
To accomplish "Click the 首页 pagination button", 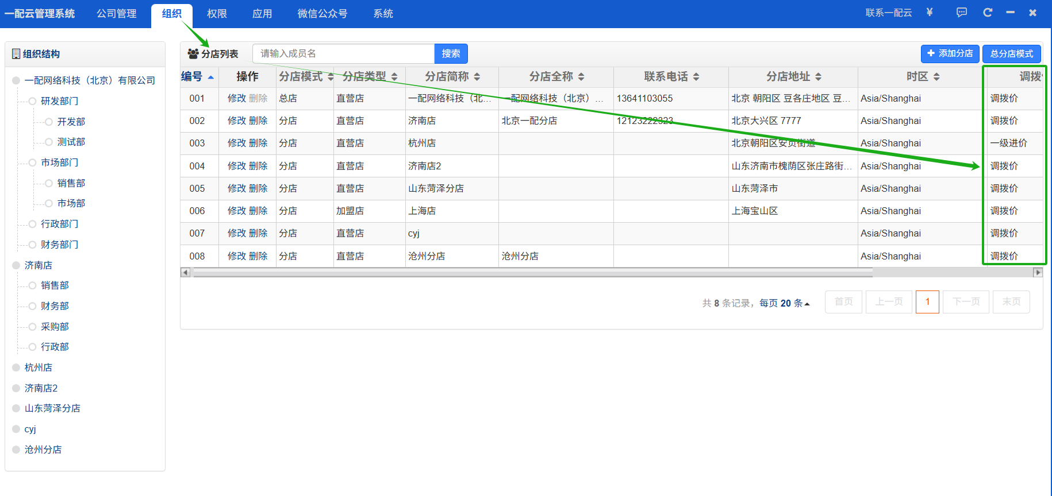I will (x=844, y=302).
